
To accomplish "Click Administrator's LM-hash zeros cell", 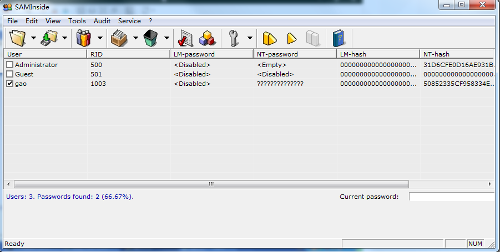I will coord(378,65).
